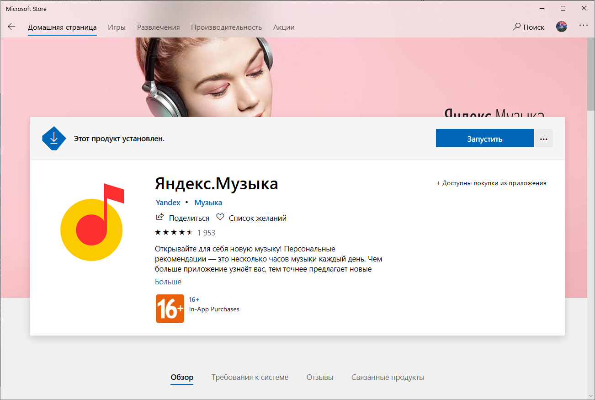Click the 1 953 ratings count

click(x=206, y=233)
